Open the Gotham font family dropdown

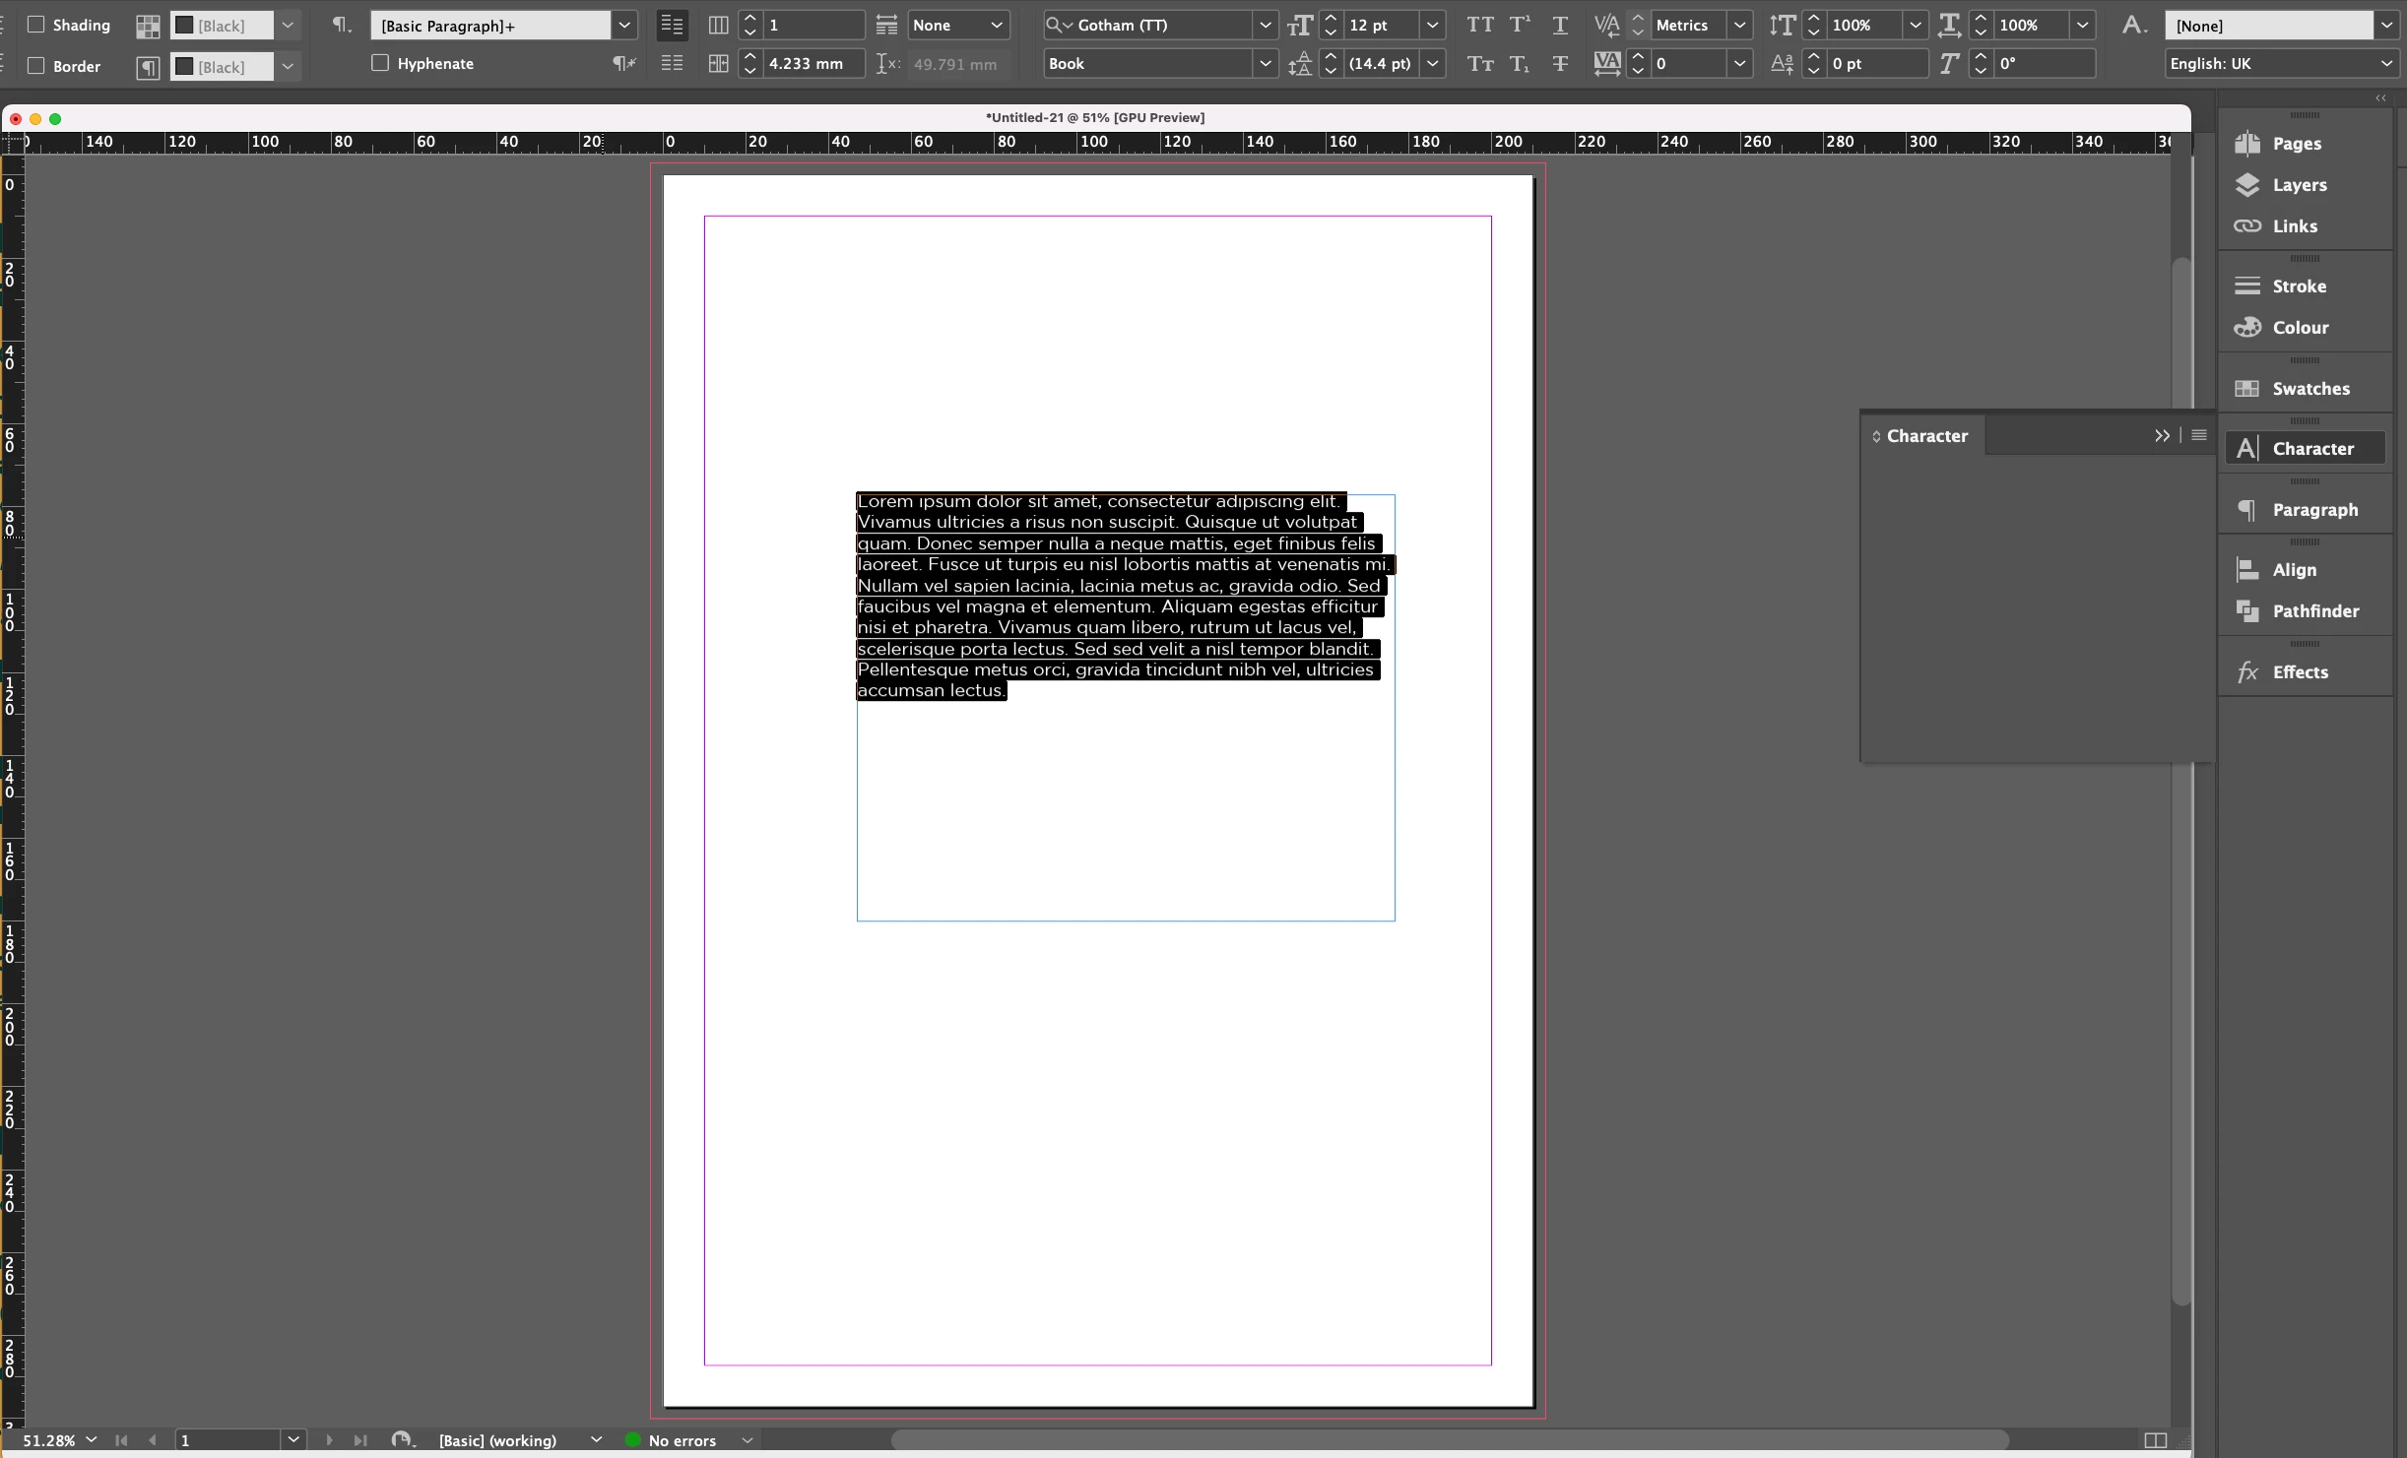pyautogui.click(x=1265, y=26)
